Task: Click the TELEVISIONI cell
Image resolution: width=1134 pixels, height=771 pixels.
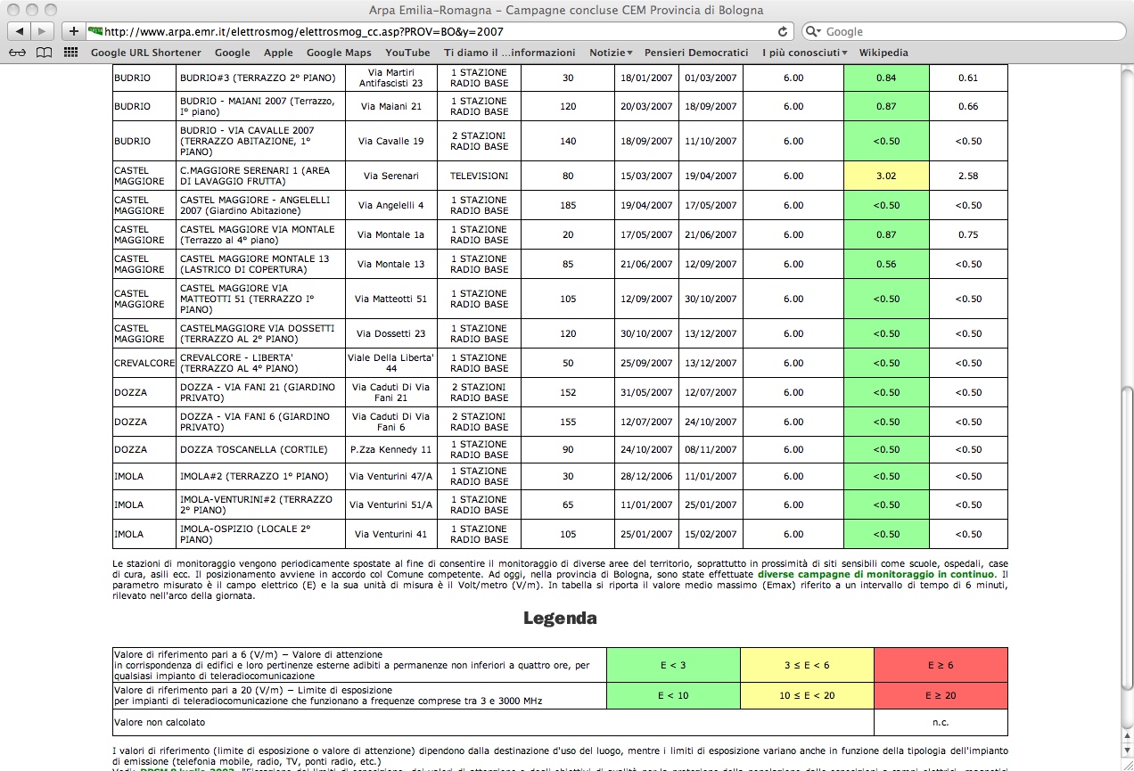Action: point(479,176)
